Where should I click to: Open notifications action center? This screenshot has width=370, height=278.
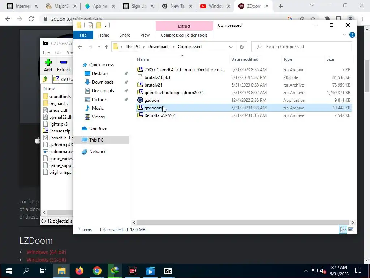(358, 271)
